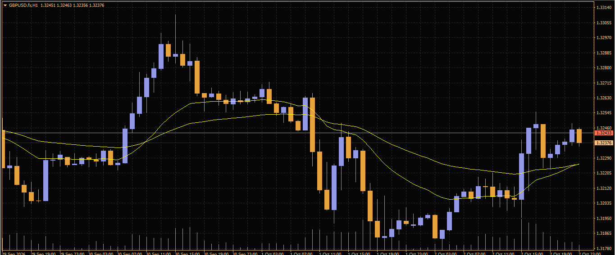
Task: Click the 1.32545 price scale label
Action: tap(604, 113)
